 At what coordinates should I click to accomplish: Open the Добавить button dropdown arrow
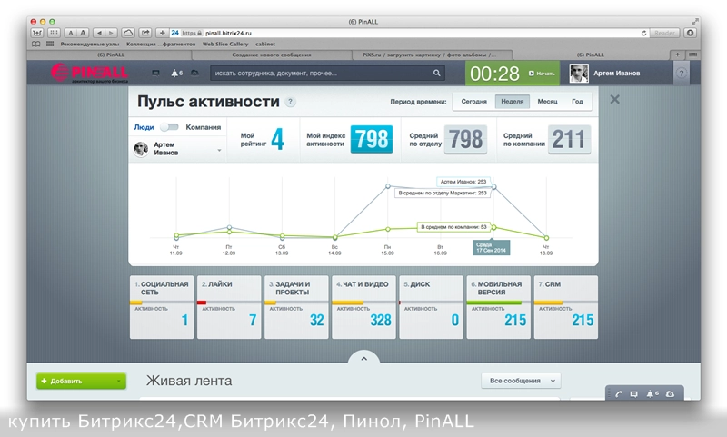(119, 381)
